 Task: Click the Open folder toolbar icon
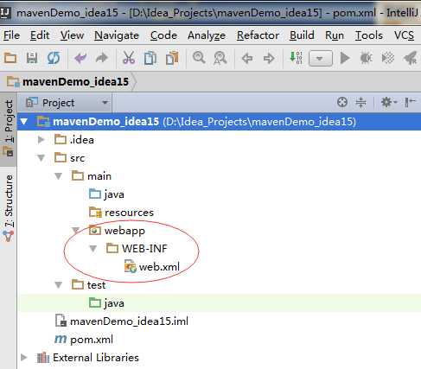10,58
